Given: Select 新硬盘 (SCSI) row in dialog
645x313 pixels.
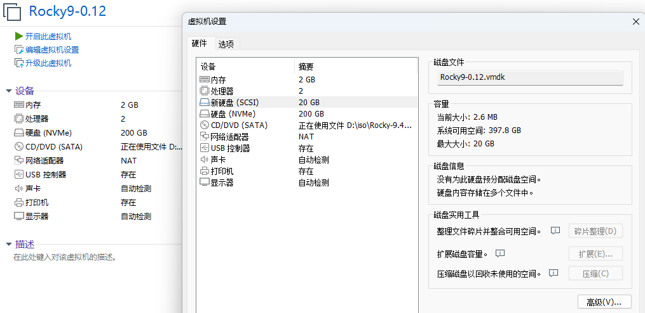Looking at the screenshot, I should click(x=307, y=102).
